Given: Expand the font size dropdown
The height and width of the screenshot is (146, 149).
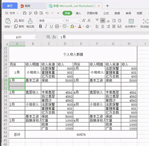Looking at the screenshot, I should [79, 21].
